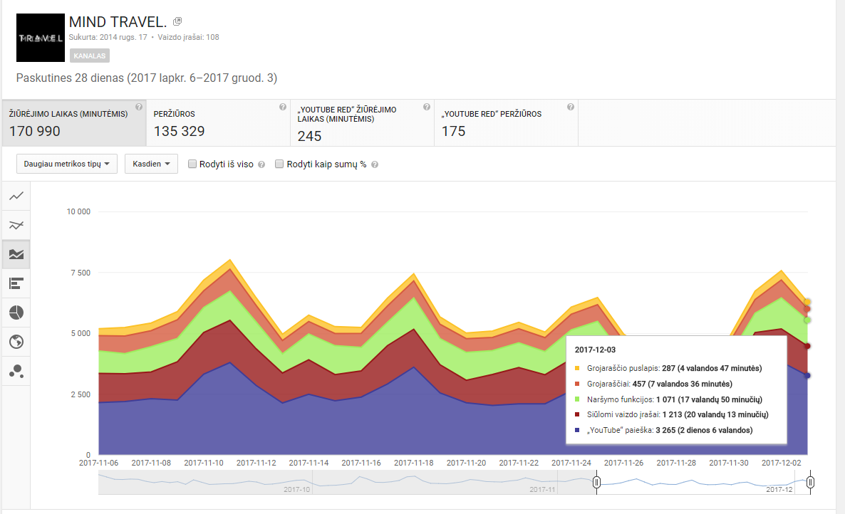Select YouTube Red žiūrėjimo laikas metric tab
Screen dimensions: 845x514
click(362, 122)
